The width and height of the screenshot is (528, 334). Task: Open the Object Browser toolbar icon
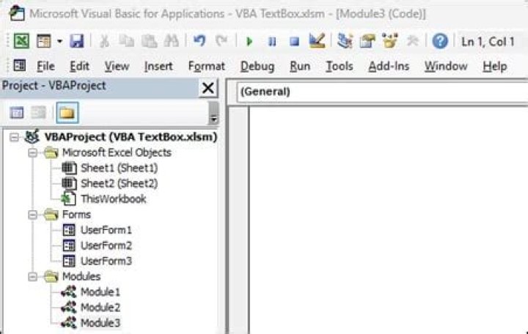(390, 41)
